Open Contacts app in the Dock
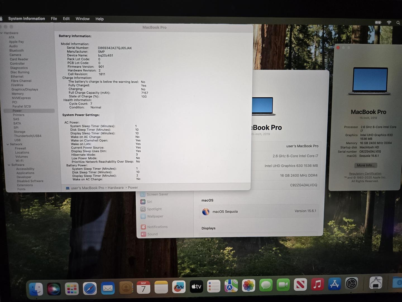 coord(126,288)
